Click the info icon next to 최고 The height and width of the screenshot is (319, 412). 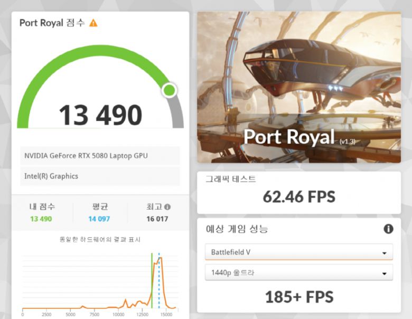pyautogui.click(x=167, y=207)
